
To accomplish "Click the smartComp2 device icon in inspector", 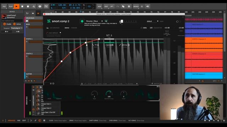I will (x=4, y=16).
